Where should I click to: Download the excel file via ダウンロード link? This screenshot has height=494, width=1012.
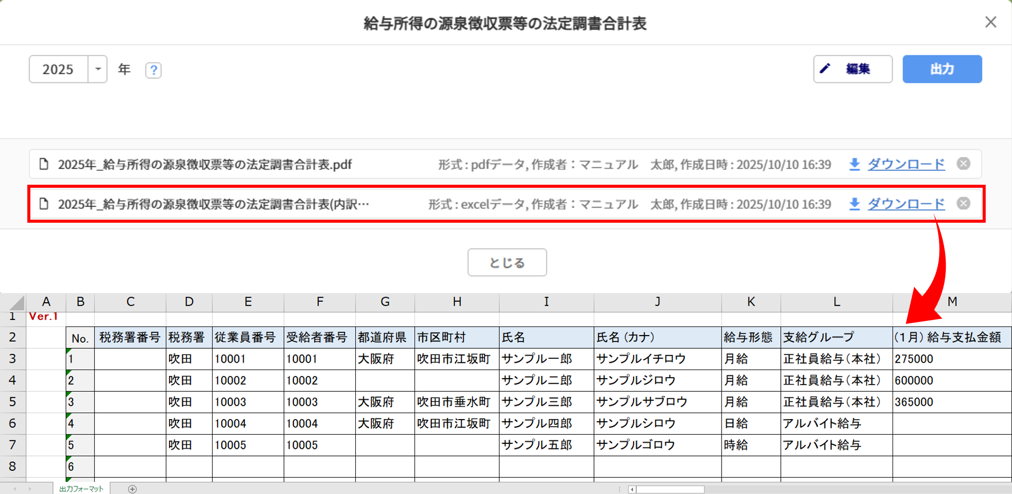(x=906, y=204)
